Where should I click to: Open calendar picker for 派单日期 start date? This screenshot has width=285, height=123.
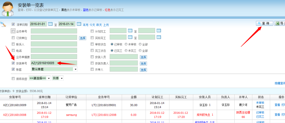(x=50, y=24)
